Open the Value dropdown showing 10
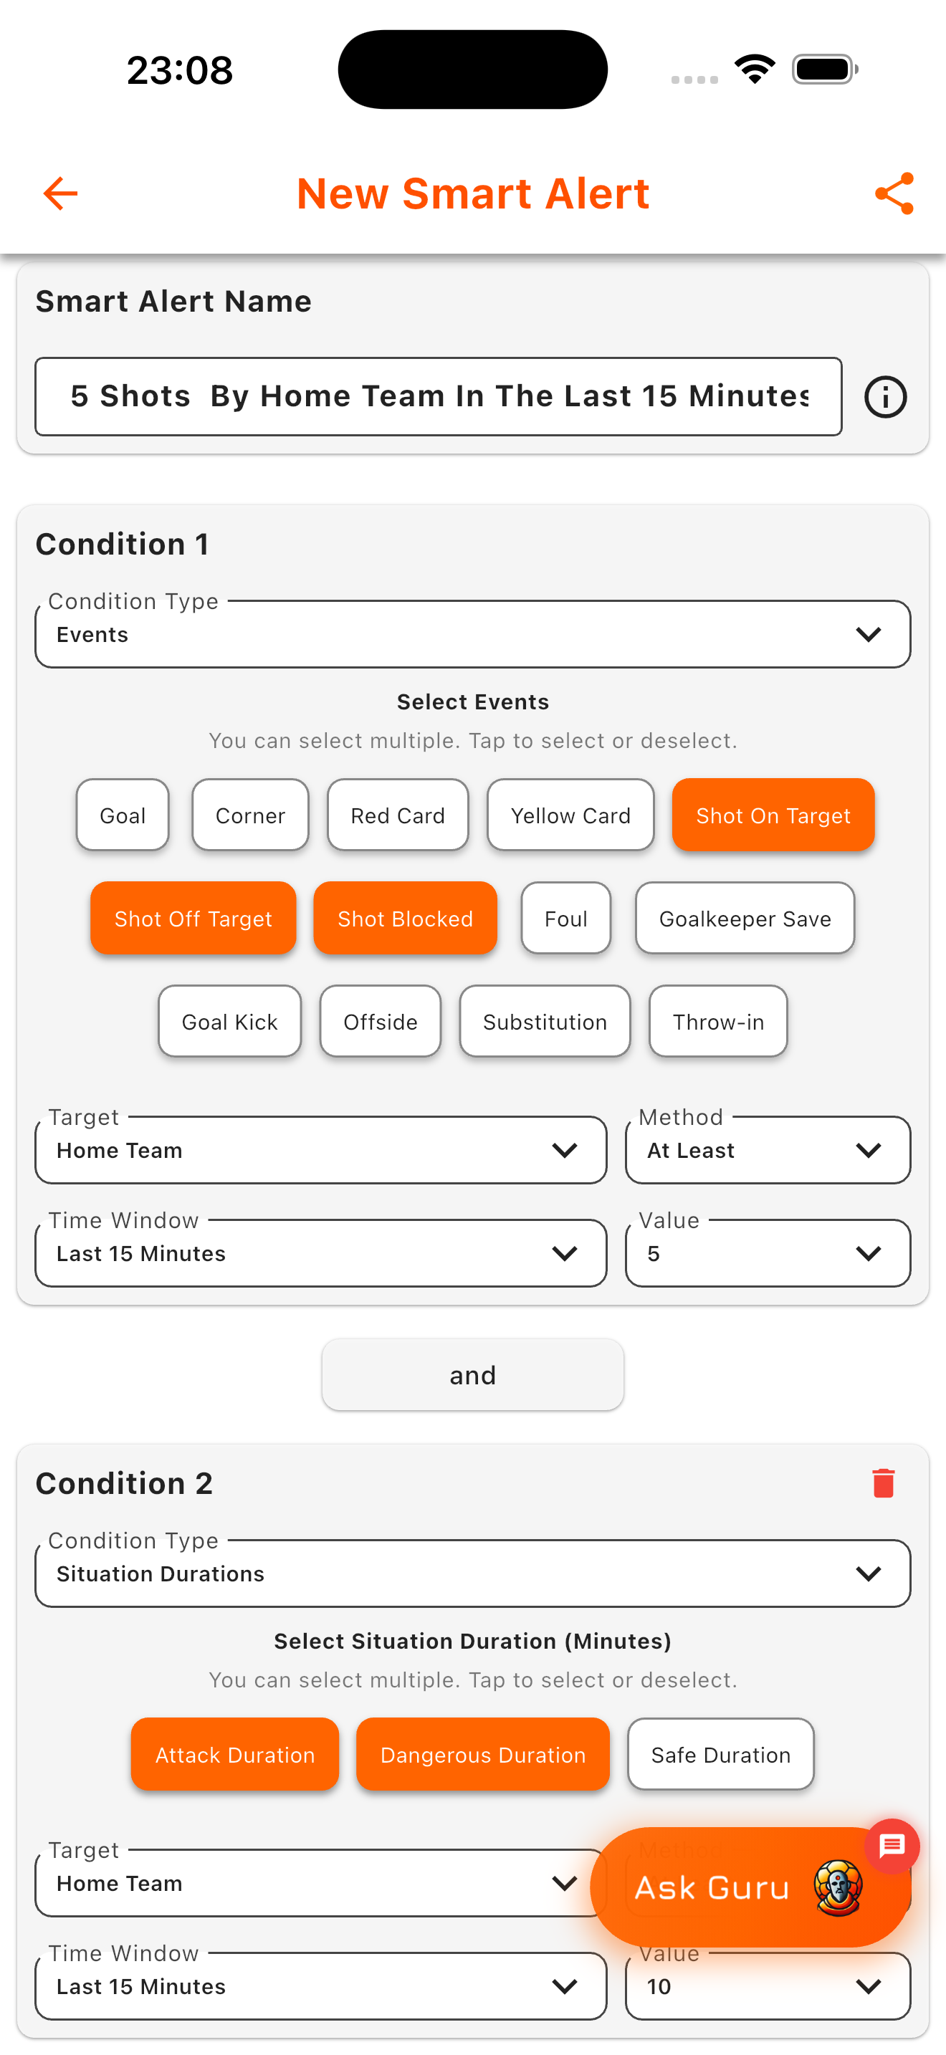The width and height of the screenshot is (946, 2055). click(x=765, y=1985)
